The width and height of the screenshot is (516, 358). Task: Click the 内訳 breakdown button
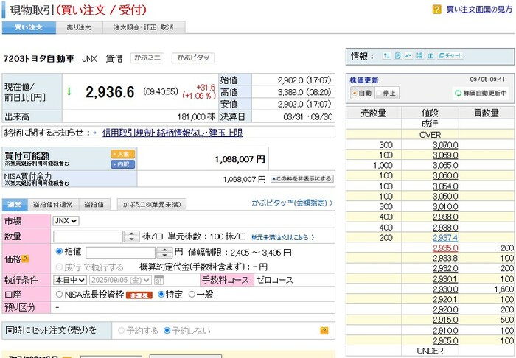[123, 164]
